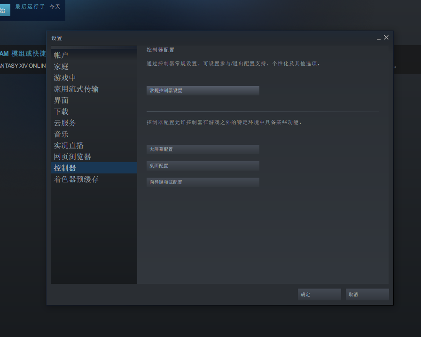The image size is (421, 337).
Task: Cancel the settings dialog with 取消
Action: point(367,294)
